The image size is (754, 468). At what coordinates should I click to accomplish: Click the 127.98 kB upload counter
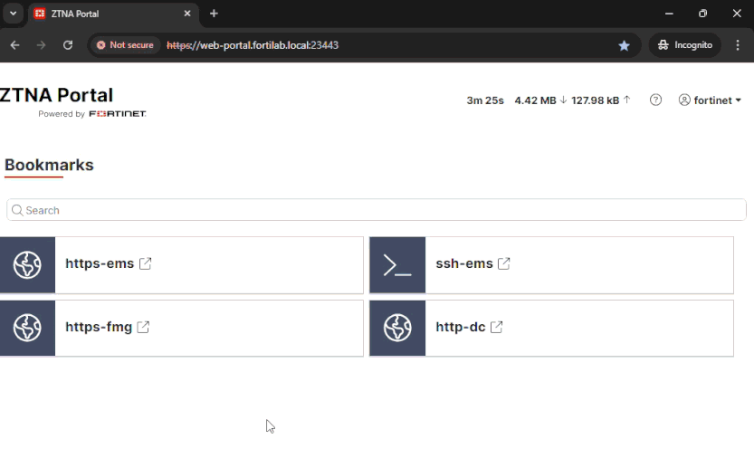(601, 100)
